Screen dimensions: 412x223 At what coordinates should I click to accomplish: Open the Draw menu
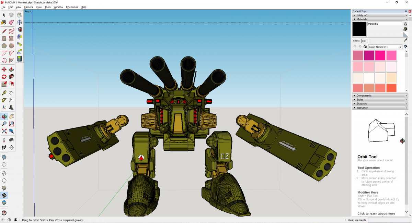(39, 7)
